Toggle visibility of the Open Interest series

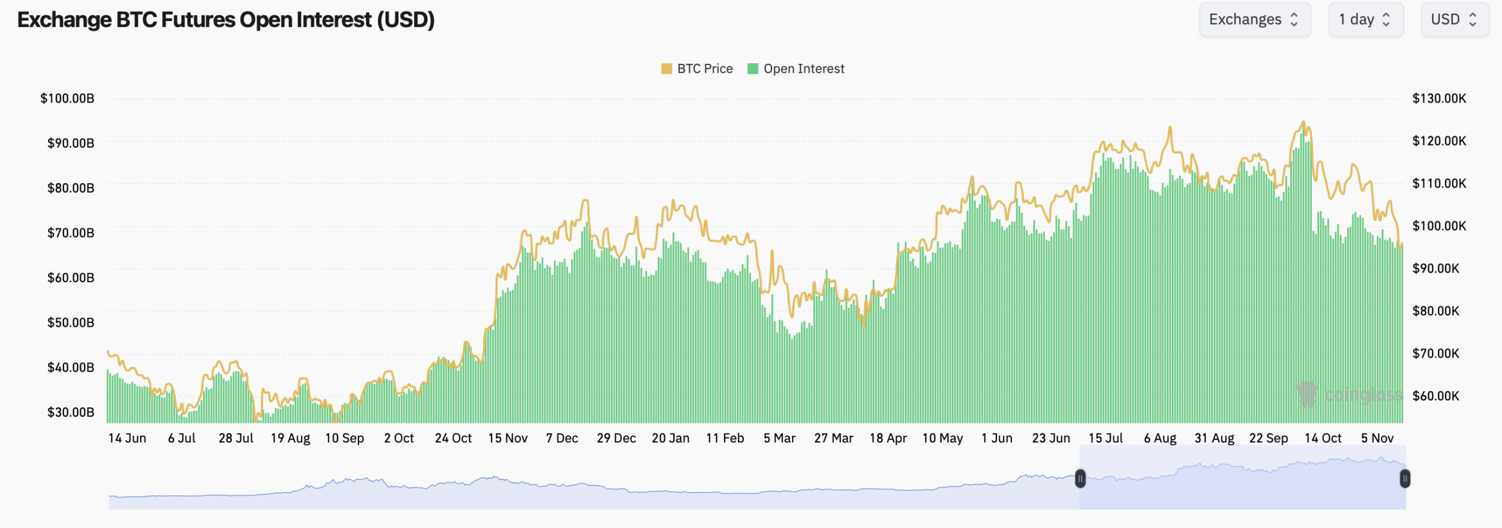(804, 69)
